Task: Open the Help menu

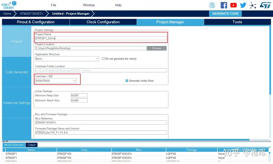Action: (x=118, y=5)
